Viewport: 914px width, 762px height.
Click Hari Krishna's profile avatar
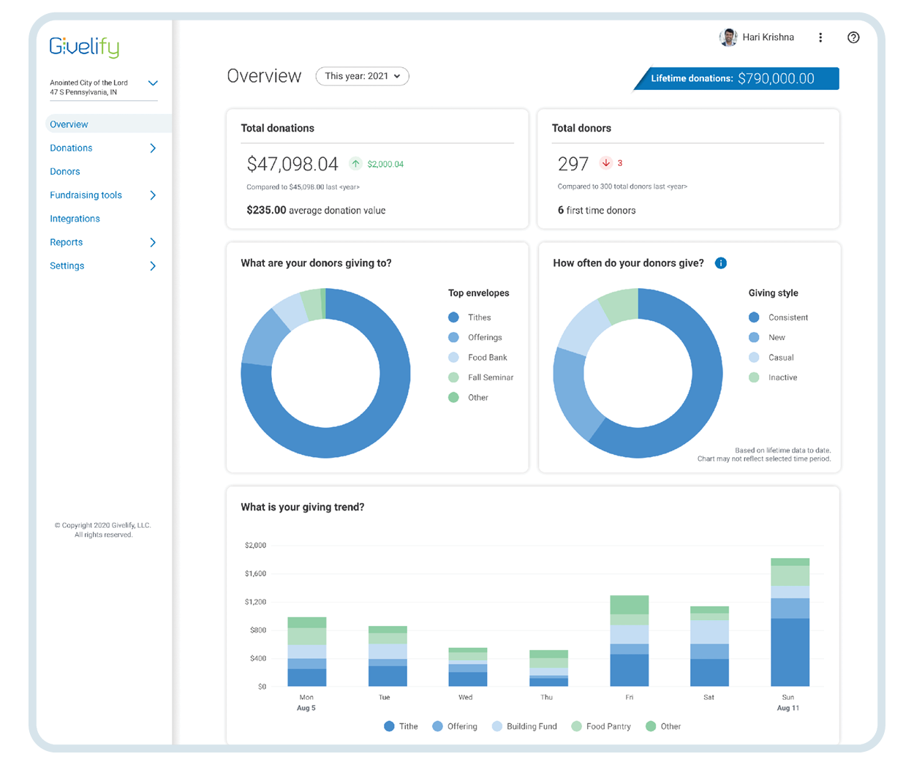[728, 37]
